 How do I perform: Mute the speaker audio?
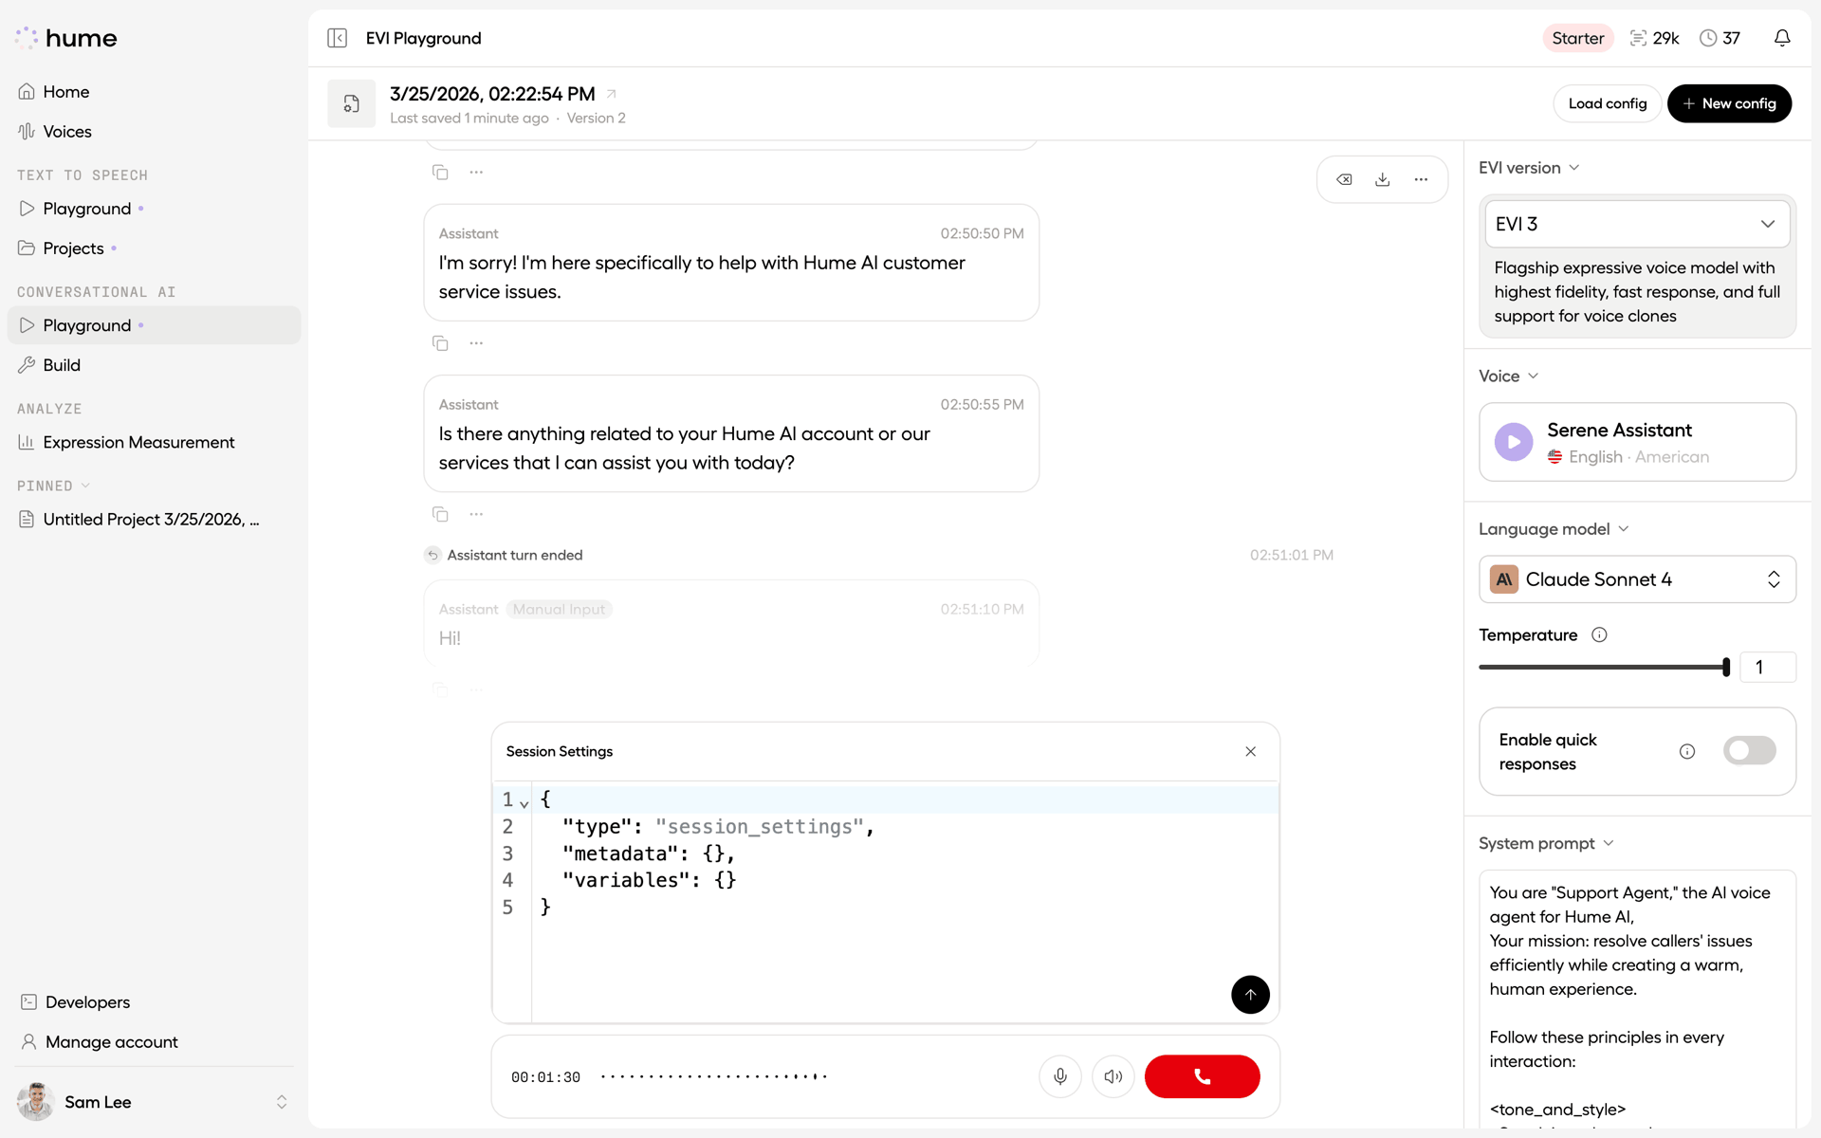click(1113, 1076)
